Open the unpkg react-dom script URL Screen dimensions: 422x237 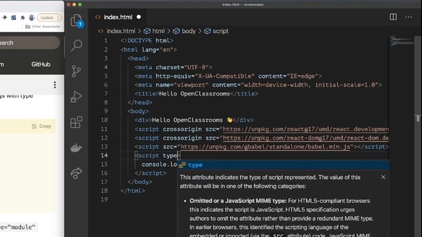point(306,138)
